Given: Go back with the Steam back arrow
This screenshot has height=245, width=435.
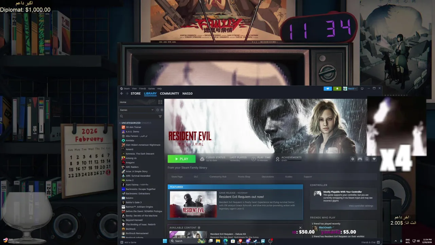Looking at the screenshot, I should point(122,94).
